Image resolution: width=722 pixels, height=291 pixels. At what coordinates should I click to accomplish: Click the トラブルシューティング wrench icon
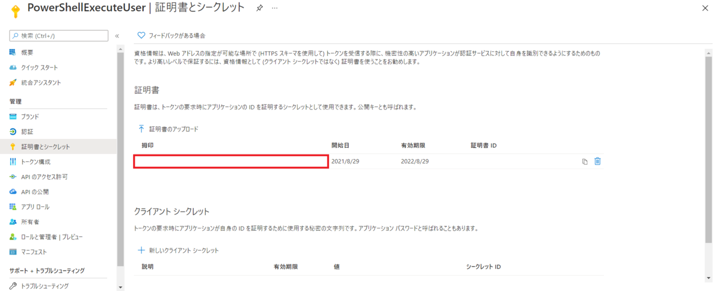(x=13, y=286)
